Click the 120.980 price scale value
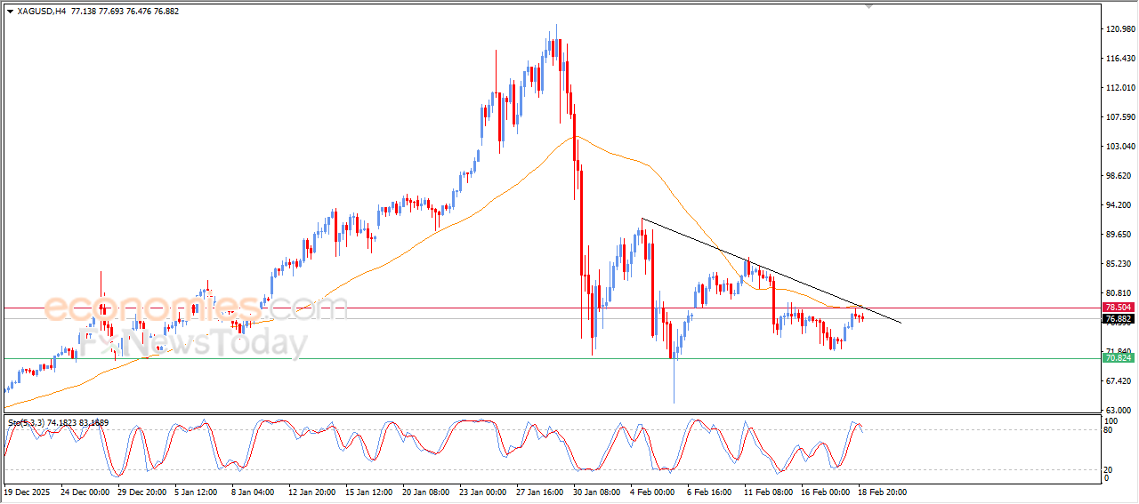This screenshot has height=504, width=1139. (1119, 29)
